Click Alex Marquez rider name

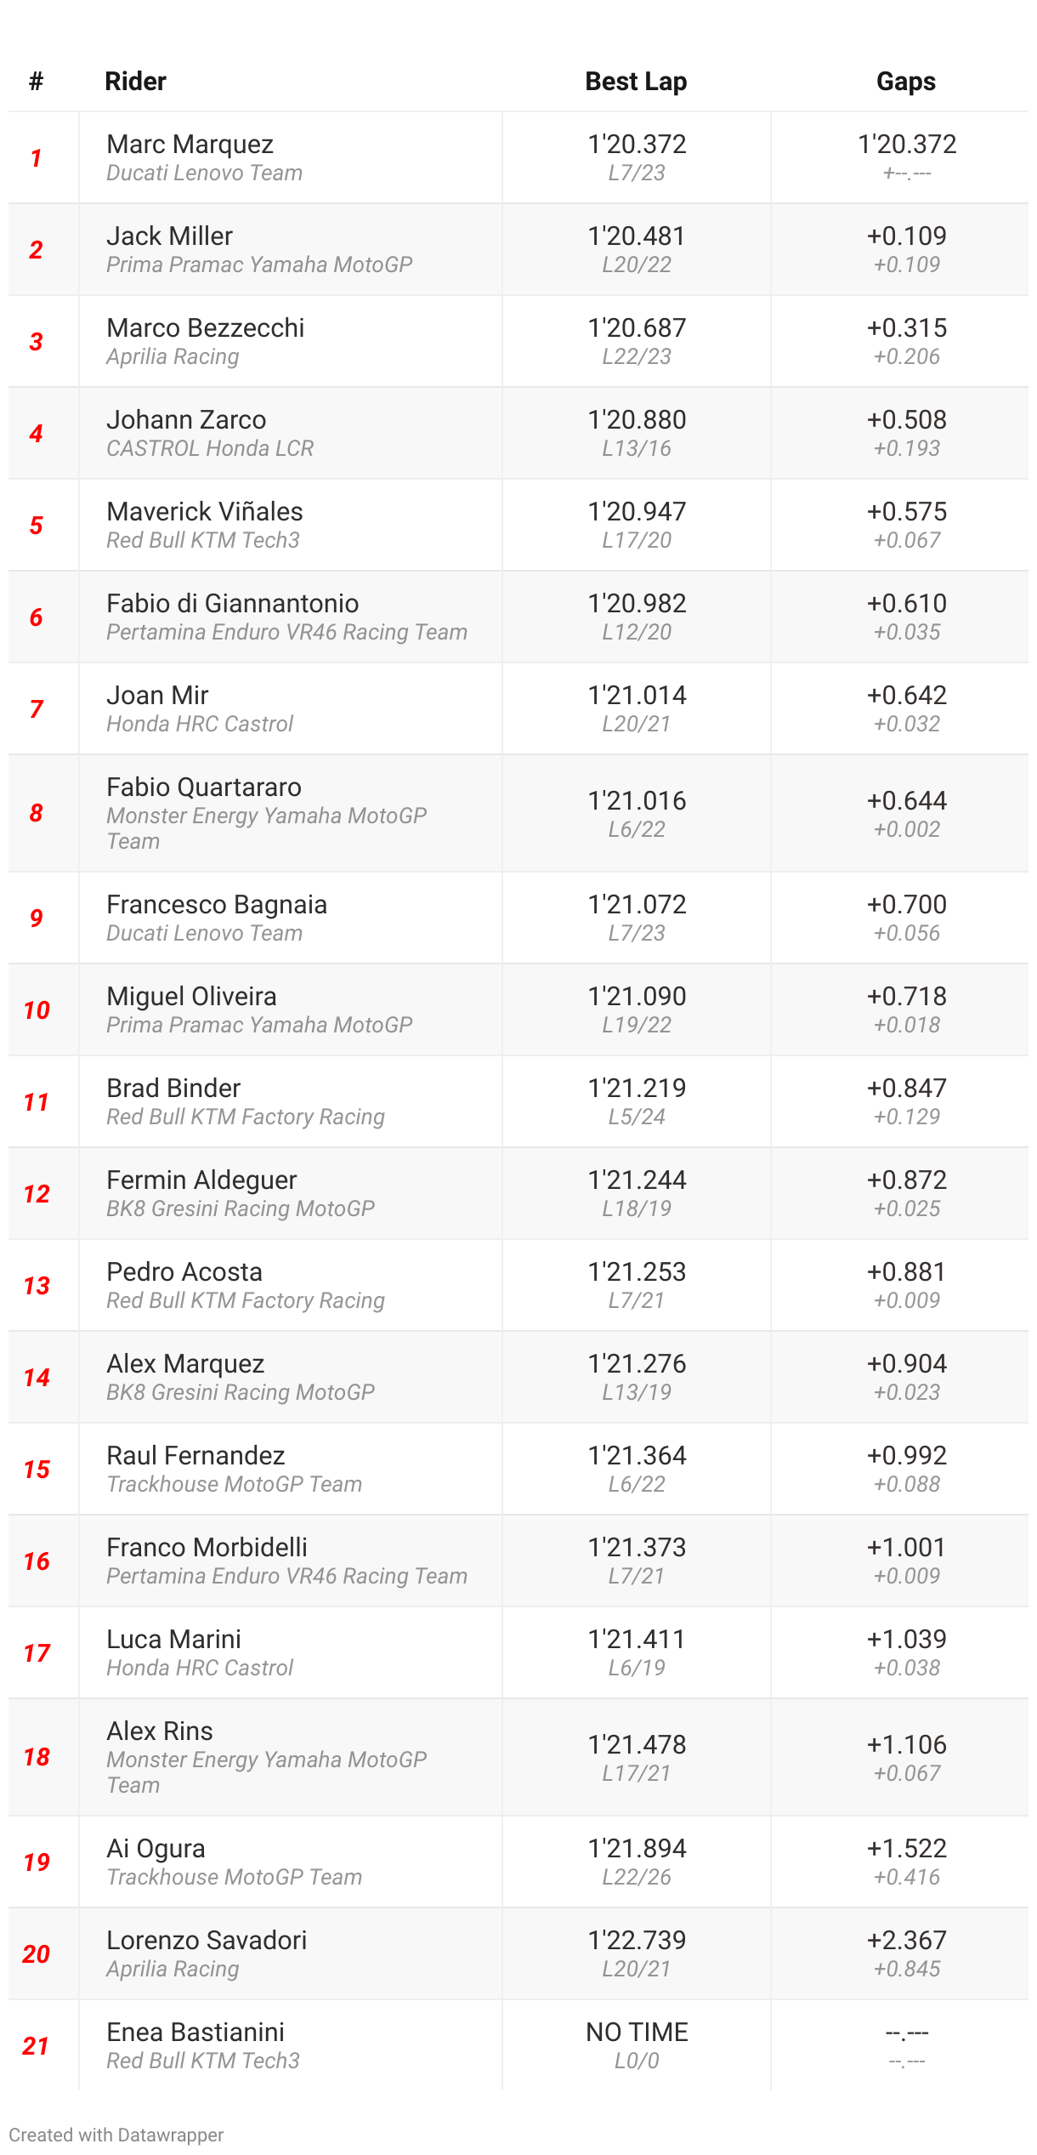[x=185, y=1364]
